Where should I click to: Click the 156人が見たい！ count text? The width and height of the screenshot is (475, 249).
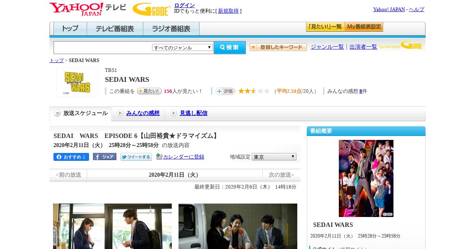(183, 91)
